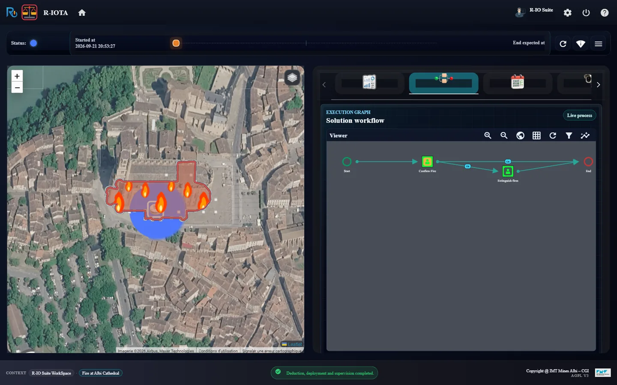Click the R-IOTA scales logo
The height and width of the screenshot is (385, 617).
pos(30,12)
